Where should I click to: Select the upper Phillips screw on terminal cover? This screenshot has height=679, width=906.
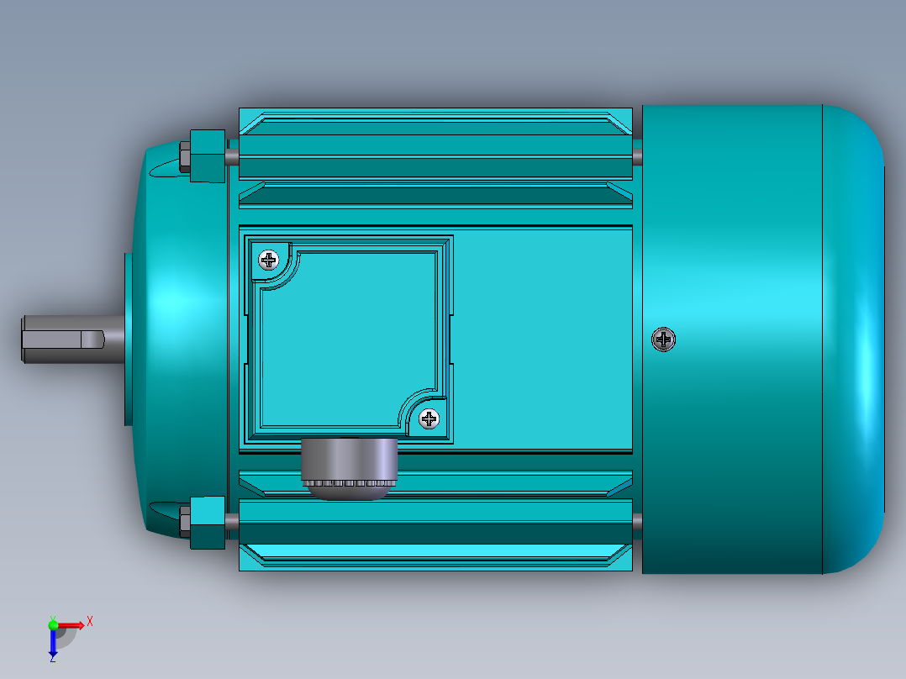click(270, 257)
